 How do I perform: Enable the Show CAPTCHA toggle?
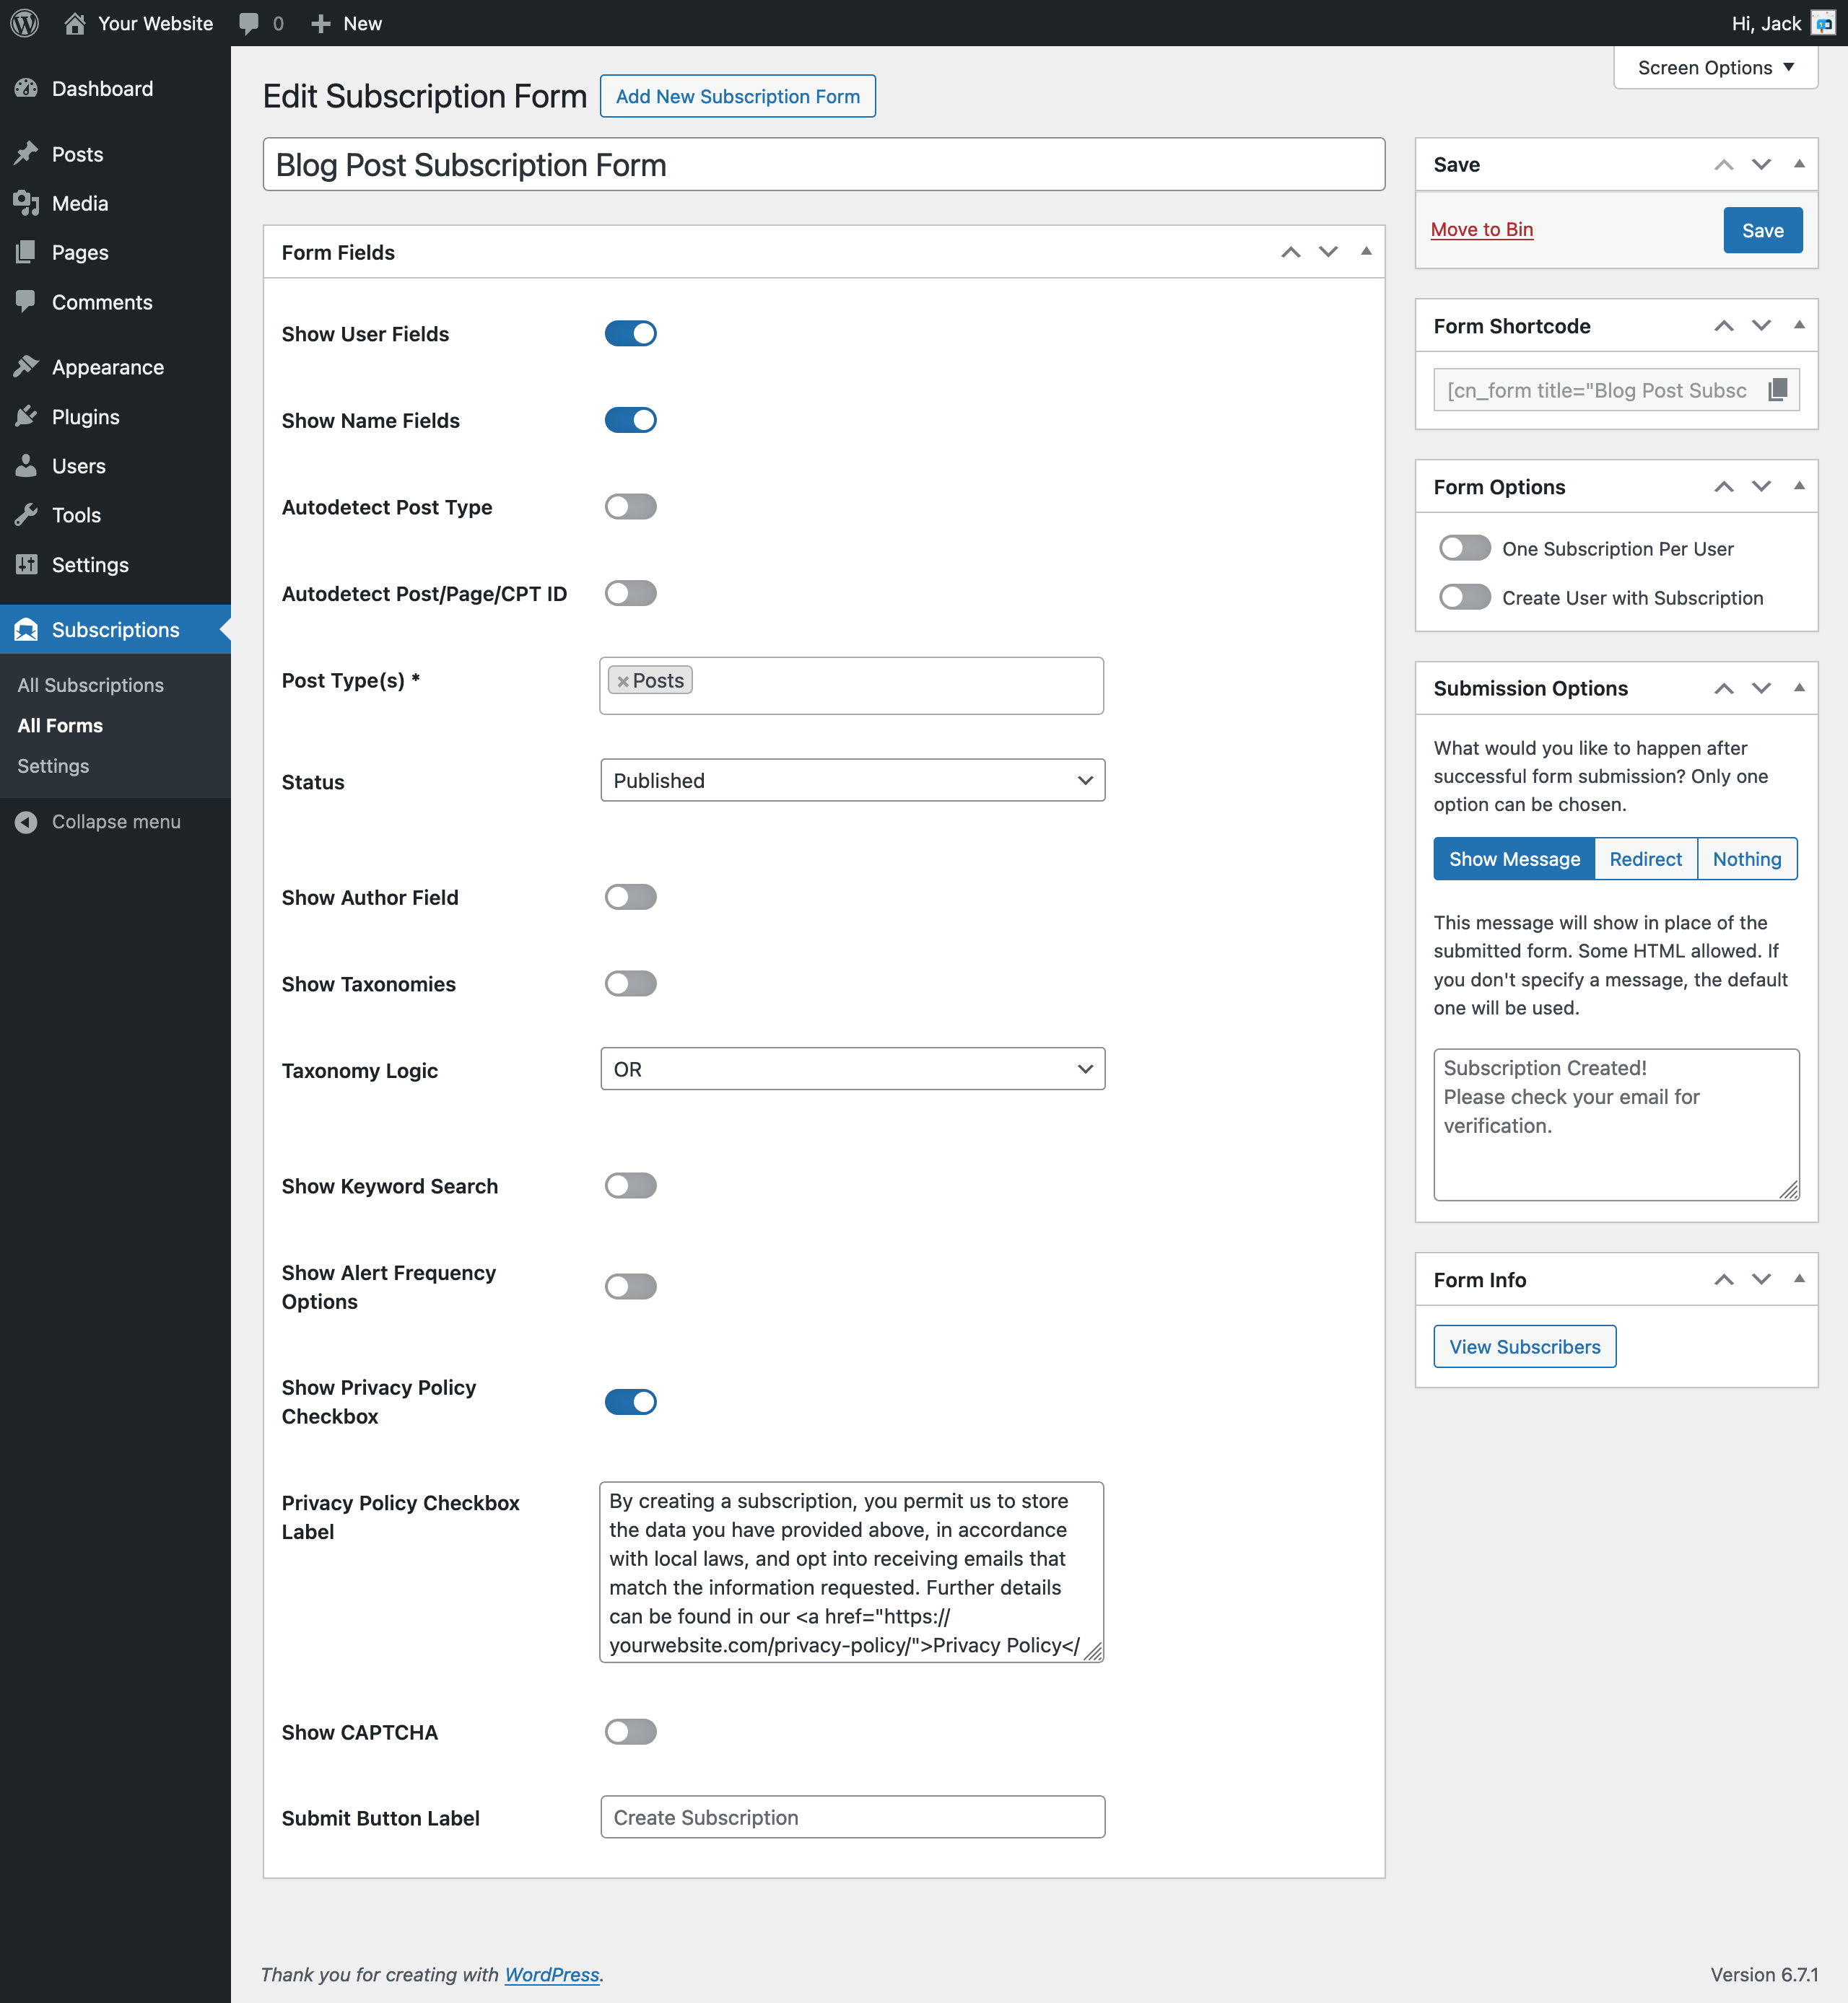point(631,1731)
